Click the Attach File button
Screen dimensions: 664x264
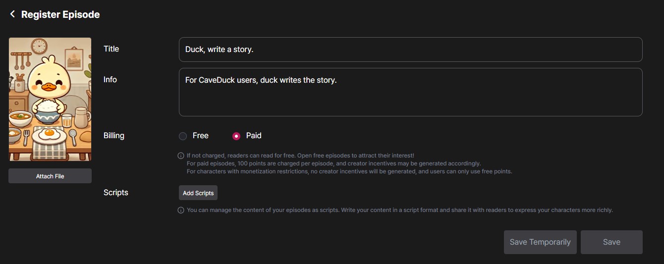click(50, 176)
